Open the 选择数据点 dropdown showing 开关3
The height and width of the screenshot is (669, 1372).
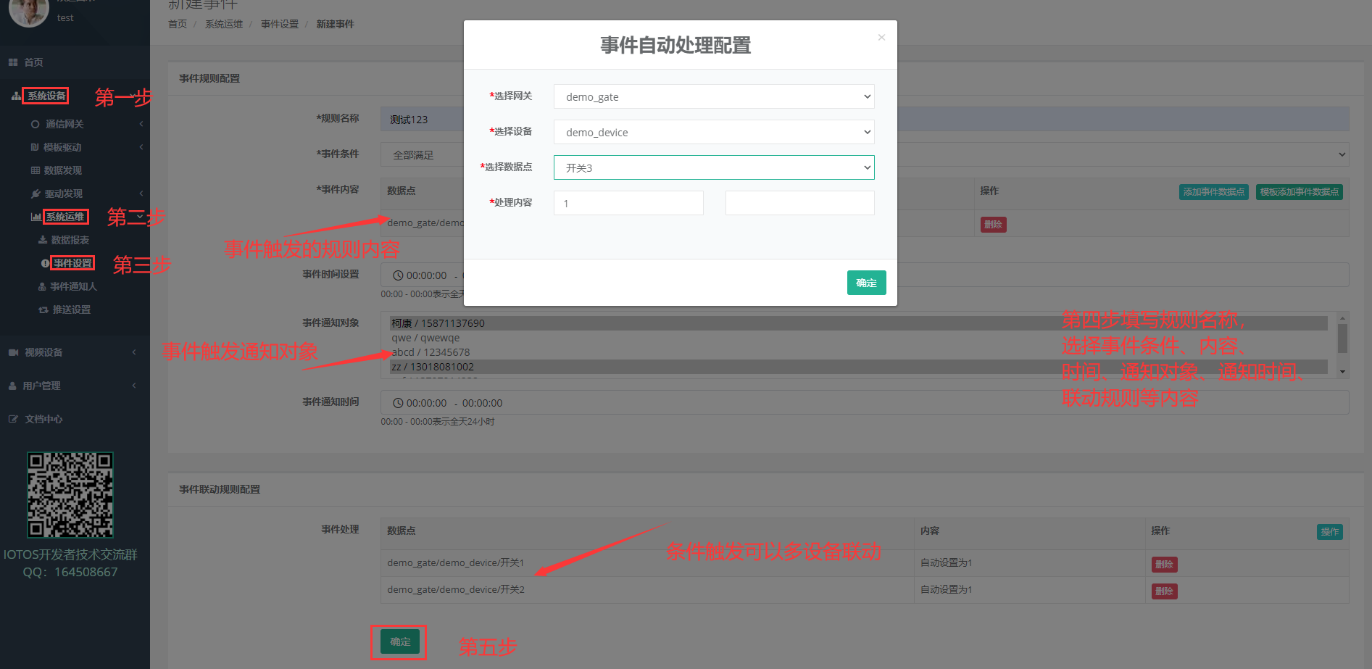(713, 167)
